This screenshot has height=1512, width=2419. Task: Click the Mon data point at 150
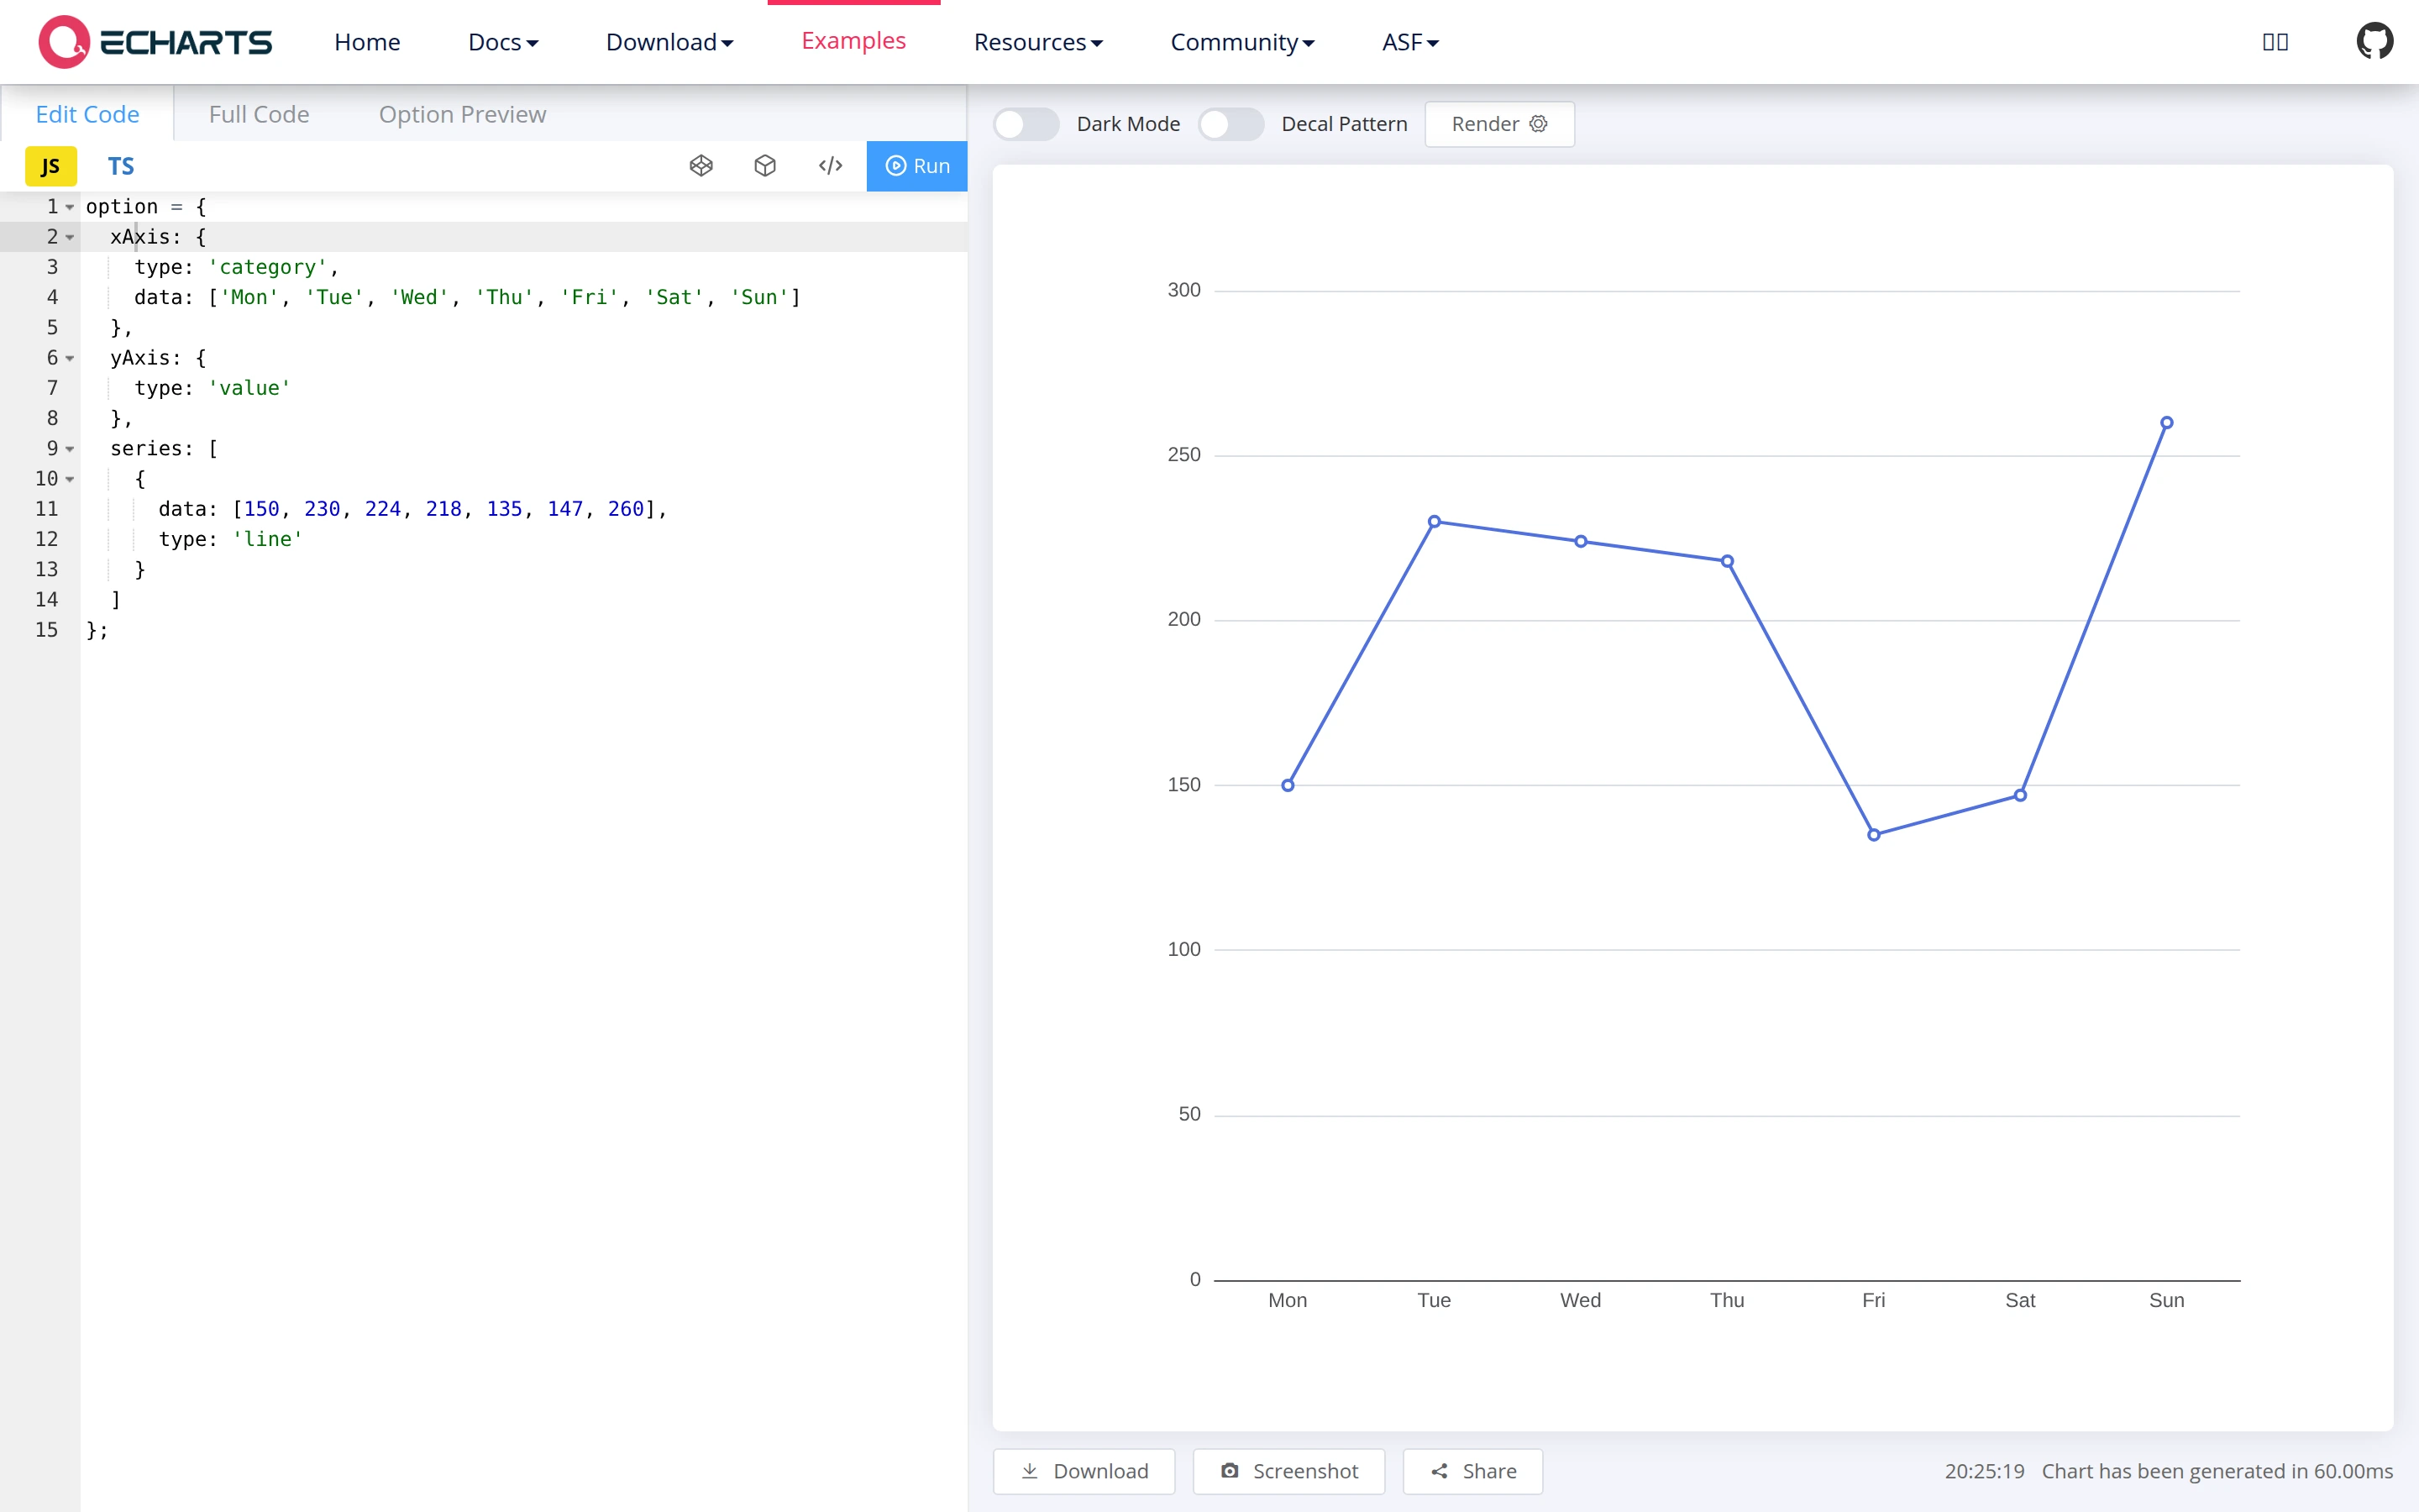point(1288,786)
